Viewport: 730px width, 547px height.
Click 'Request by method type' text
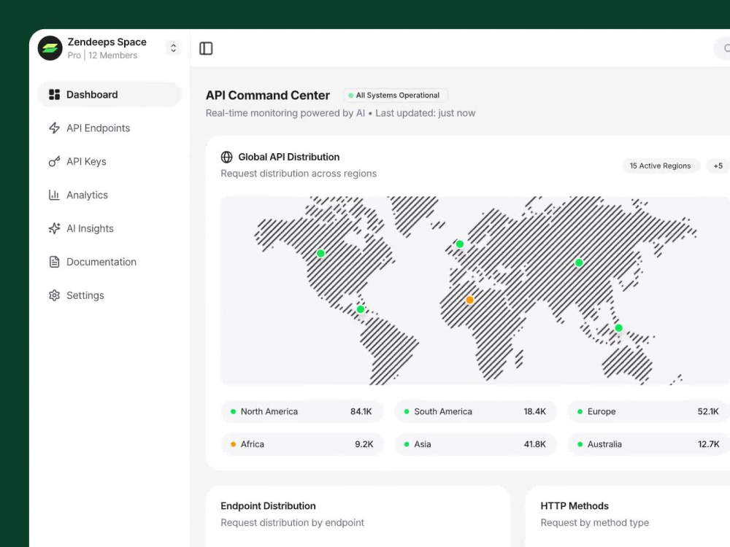pos(594,523)
